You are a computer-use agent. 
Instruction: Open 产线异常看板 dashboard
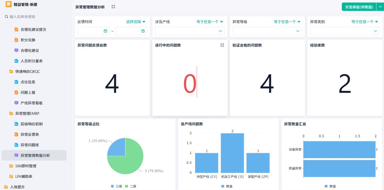32,103
